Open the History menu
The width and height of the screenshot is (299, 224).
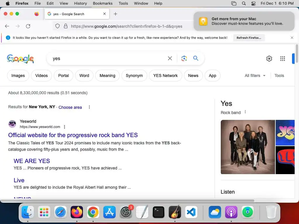[80, 3]
